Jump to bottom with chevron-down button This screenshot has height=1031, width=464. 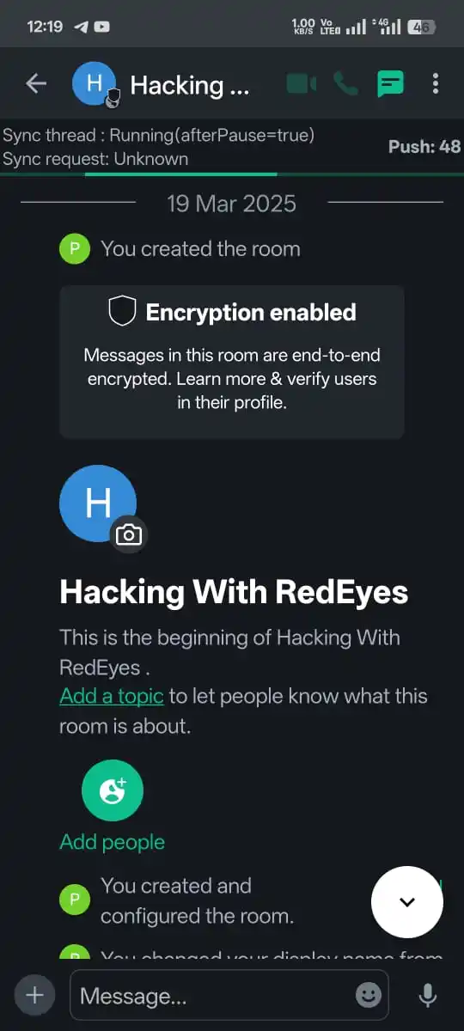coord(407,901)
